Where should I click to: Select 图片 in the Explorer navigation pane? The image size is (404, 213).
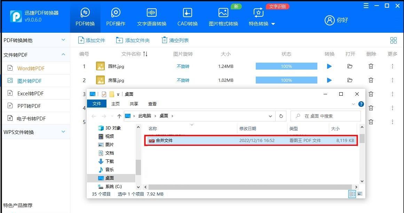pyautogui.click(x=106, y=144)
